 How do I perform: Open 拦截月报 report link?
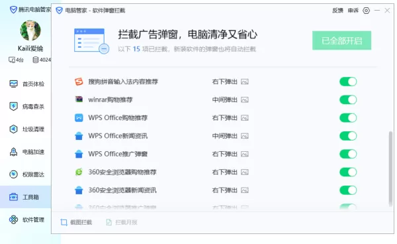(122, 222)
